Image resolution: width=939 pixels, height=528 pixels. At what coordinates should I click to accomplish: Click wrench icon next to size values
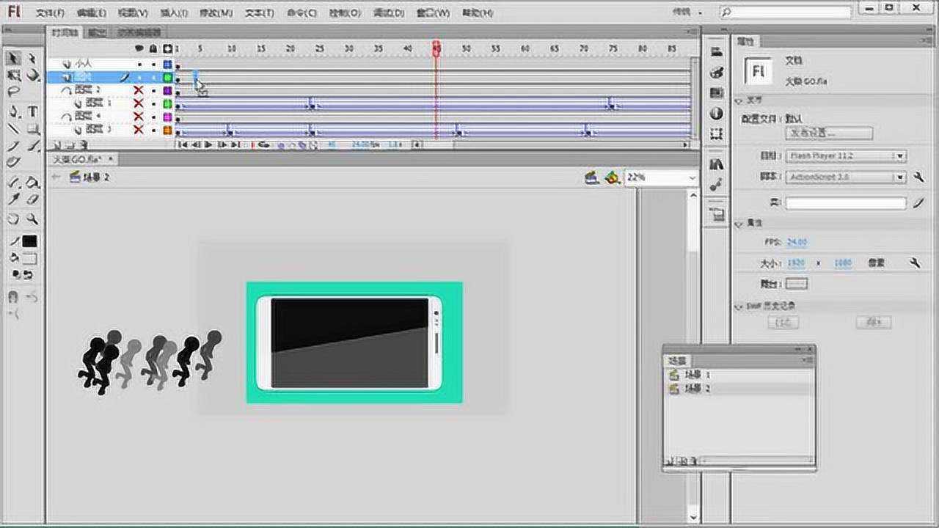coord(915,263)
